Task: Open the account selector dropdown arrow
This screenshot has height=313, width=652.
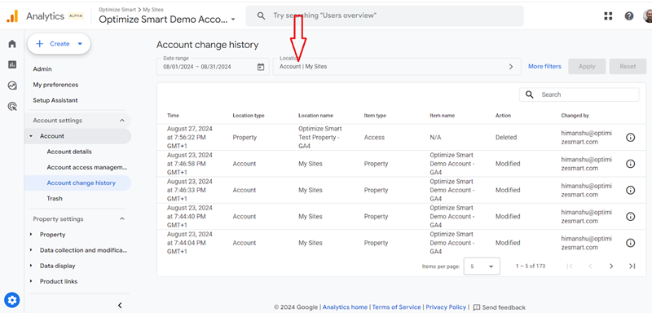Action: click(233, 20)
